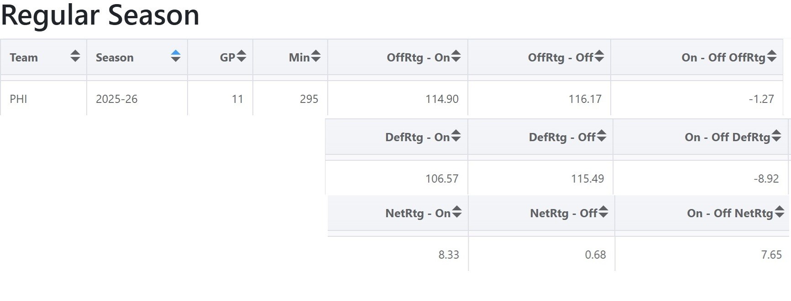Click the 7.65 On - Off NetRtg value
Image resolution: width=791 pixels, height=301 pixels.
(x=771, y=255)
